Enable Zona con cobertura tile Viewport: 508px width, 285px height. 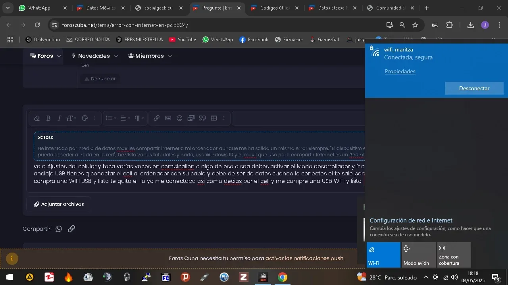(x=454, y=255)
